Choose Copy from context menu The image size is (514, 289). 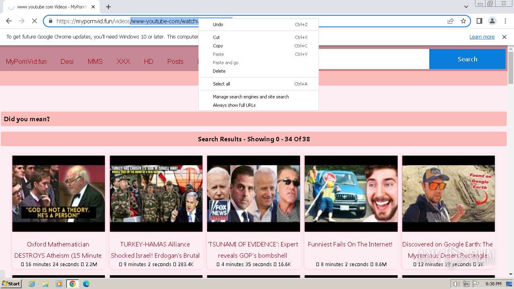[259, 46]
